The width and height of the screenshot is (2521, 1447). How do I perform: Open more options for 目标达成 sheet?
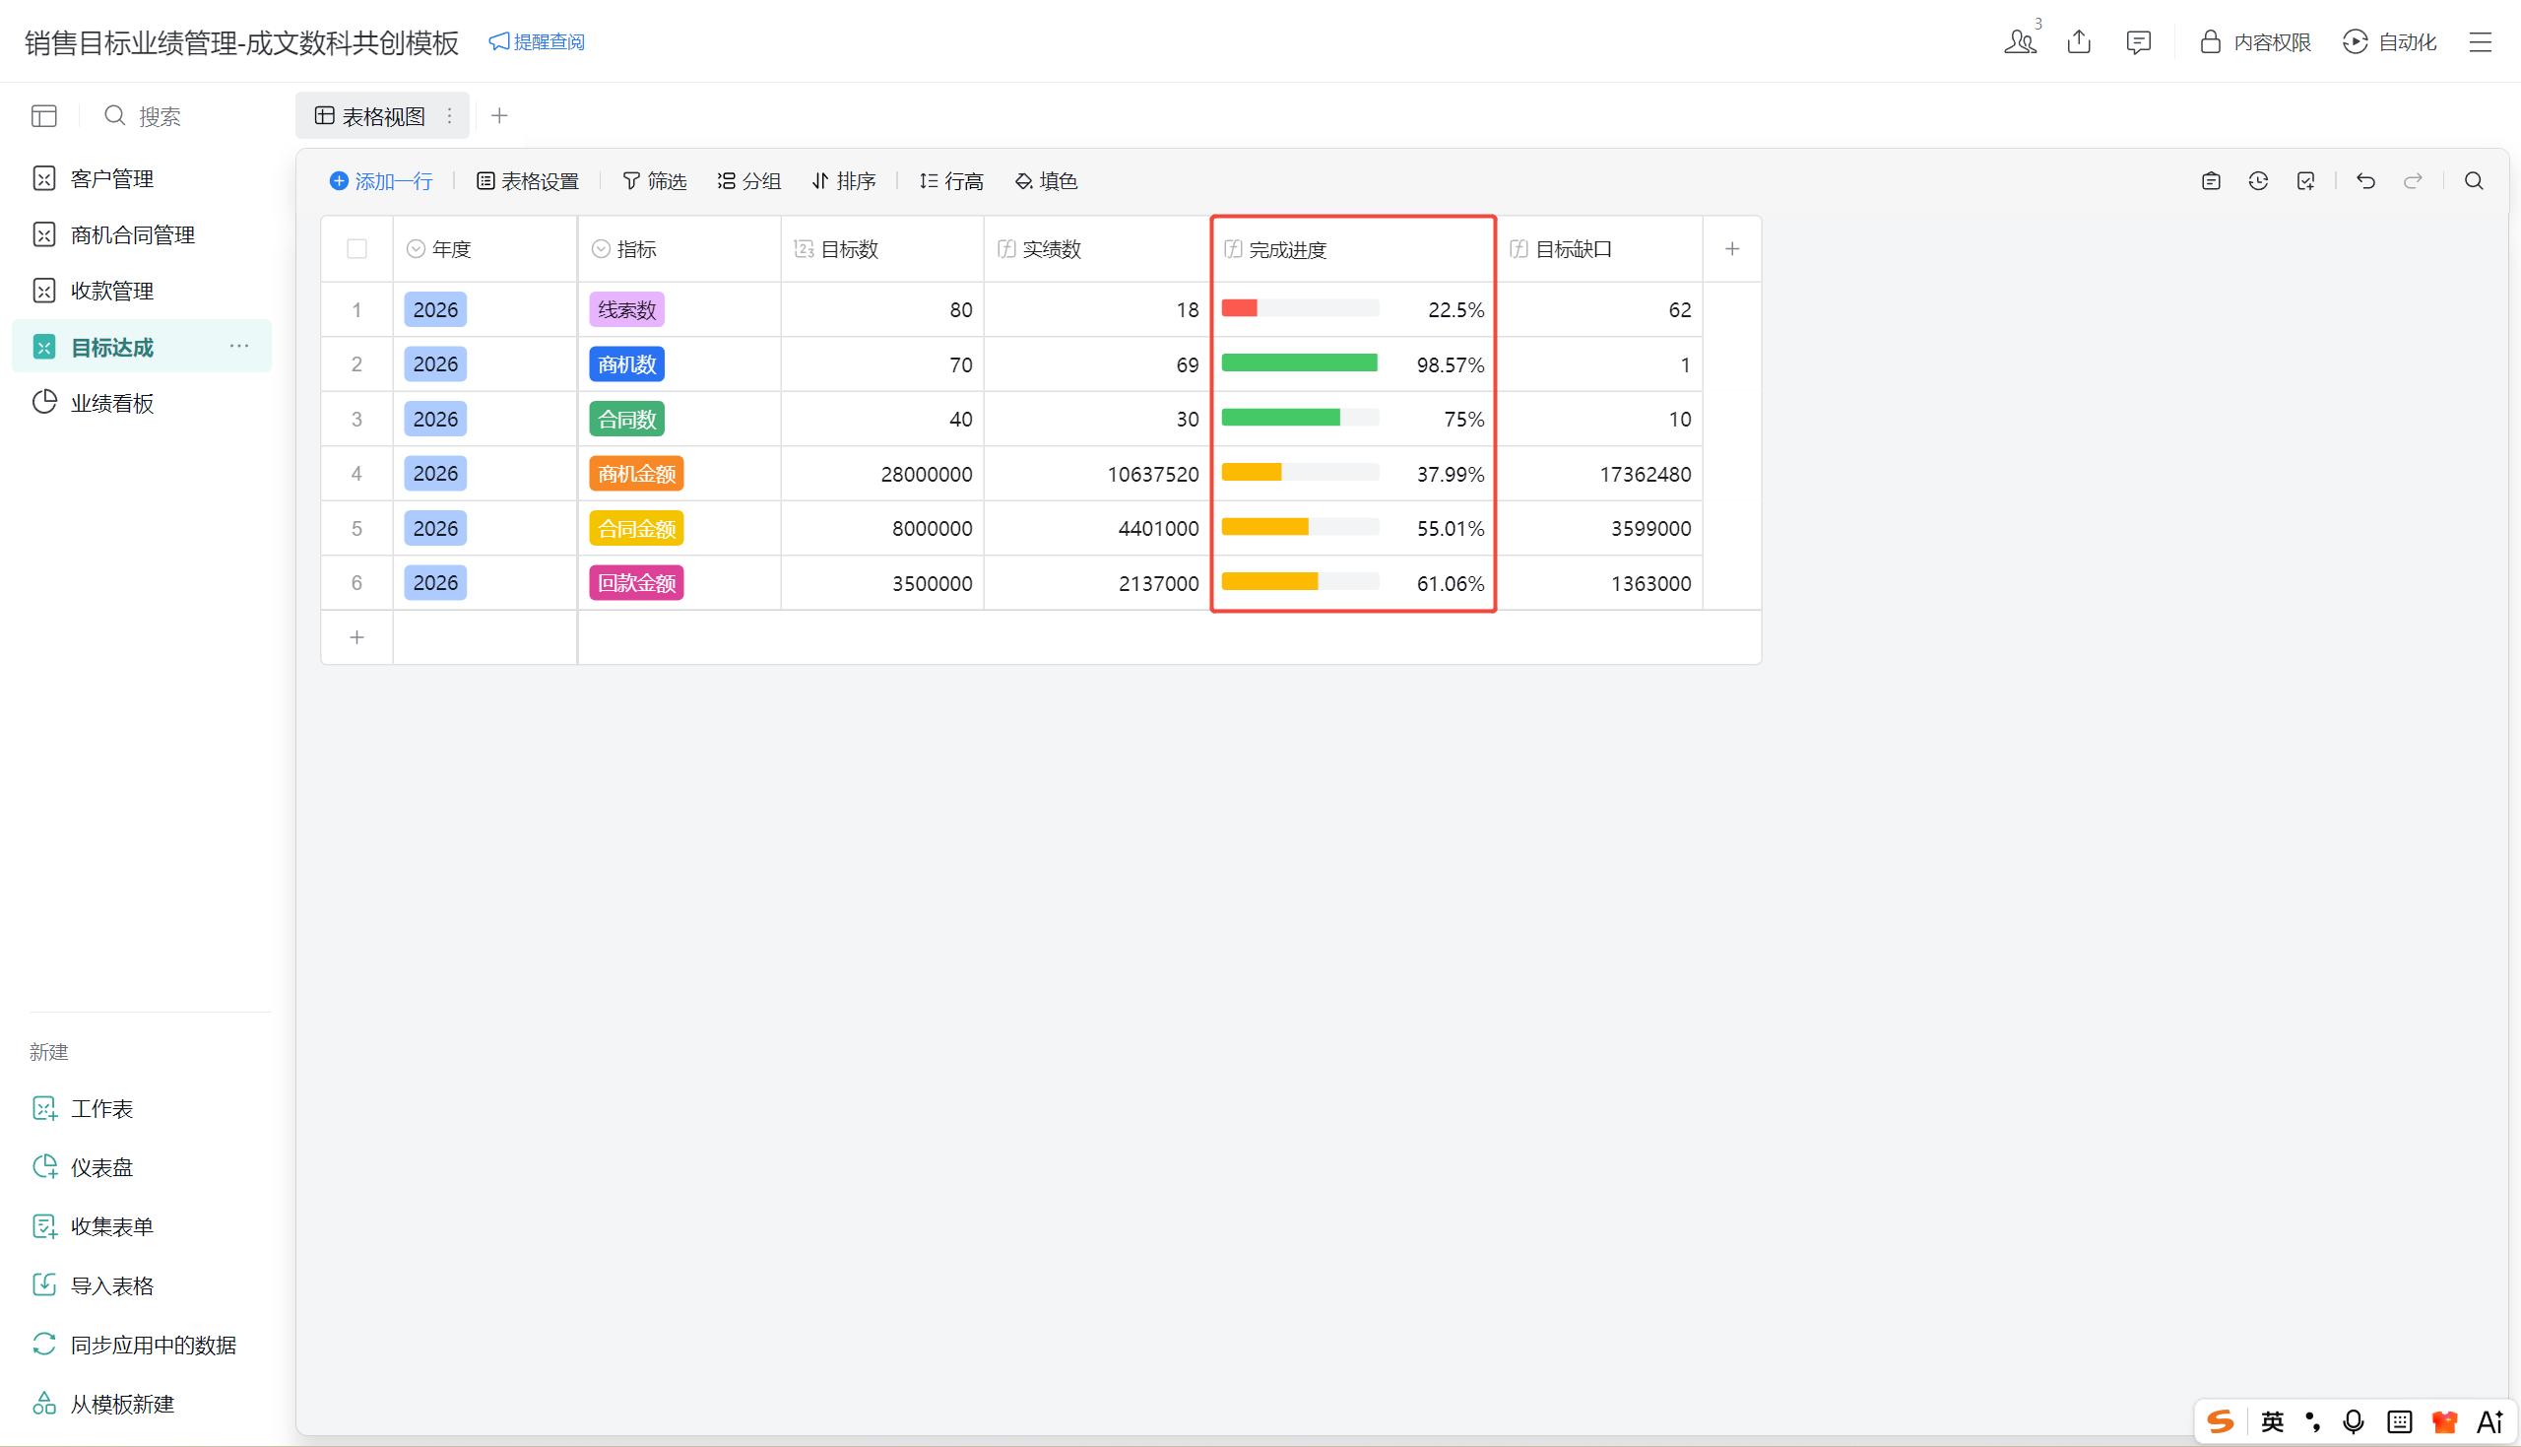[239, 346]
